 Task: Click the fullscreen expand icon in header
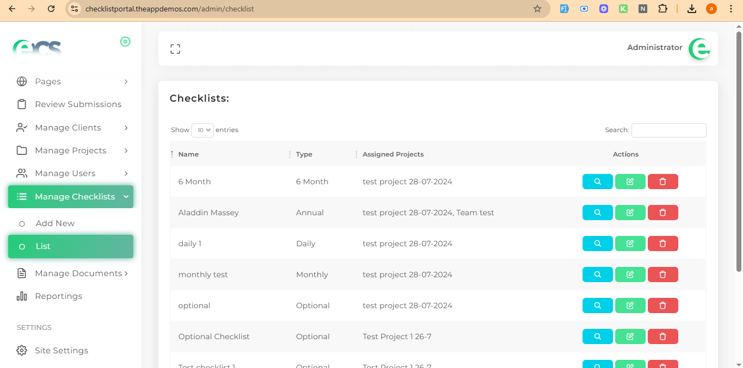(x=175, y=49)
